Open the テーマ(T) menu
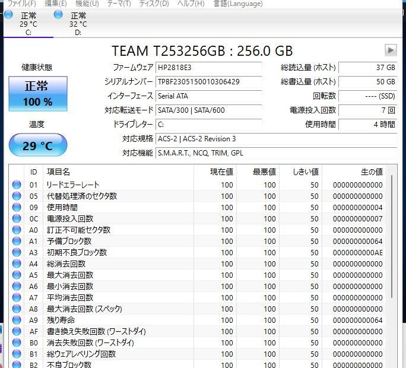The width and height of the screenshot is (406, 368). (x=119, y=4)
